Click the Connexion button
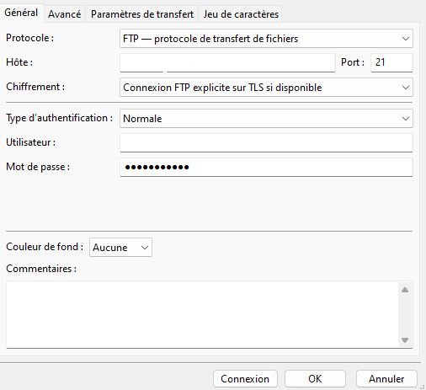The image size is (426, 390). 245,379
